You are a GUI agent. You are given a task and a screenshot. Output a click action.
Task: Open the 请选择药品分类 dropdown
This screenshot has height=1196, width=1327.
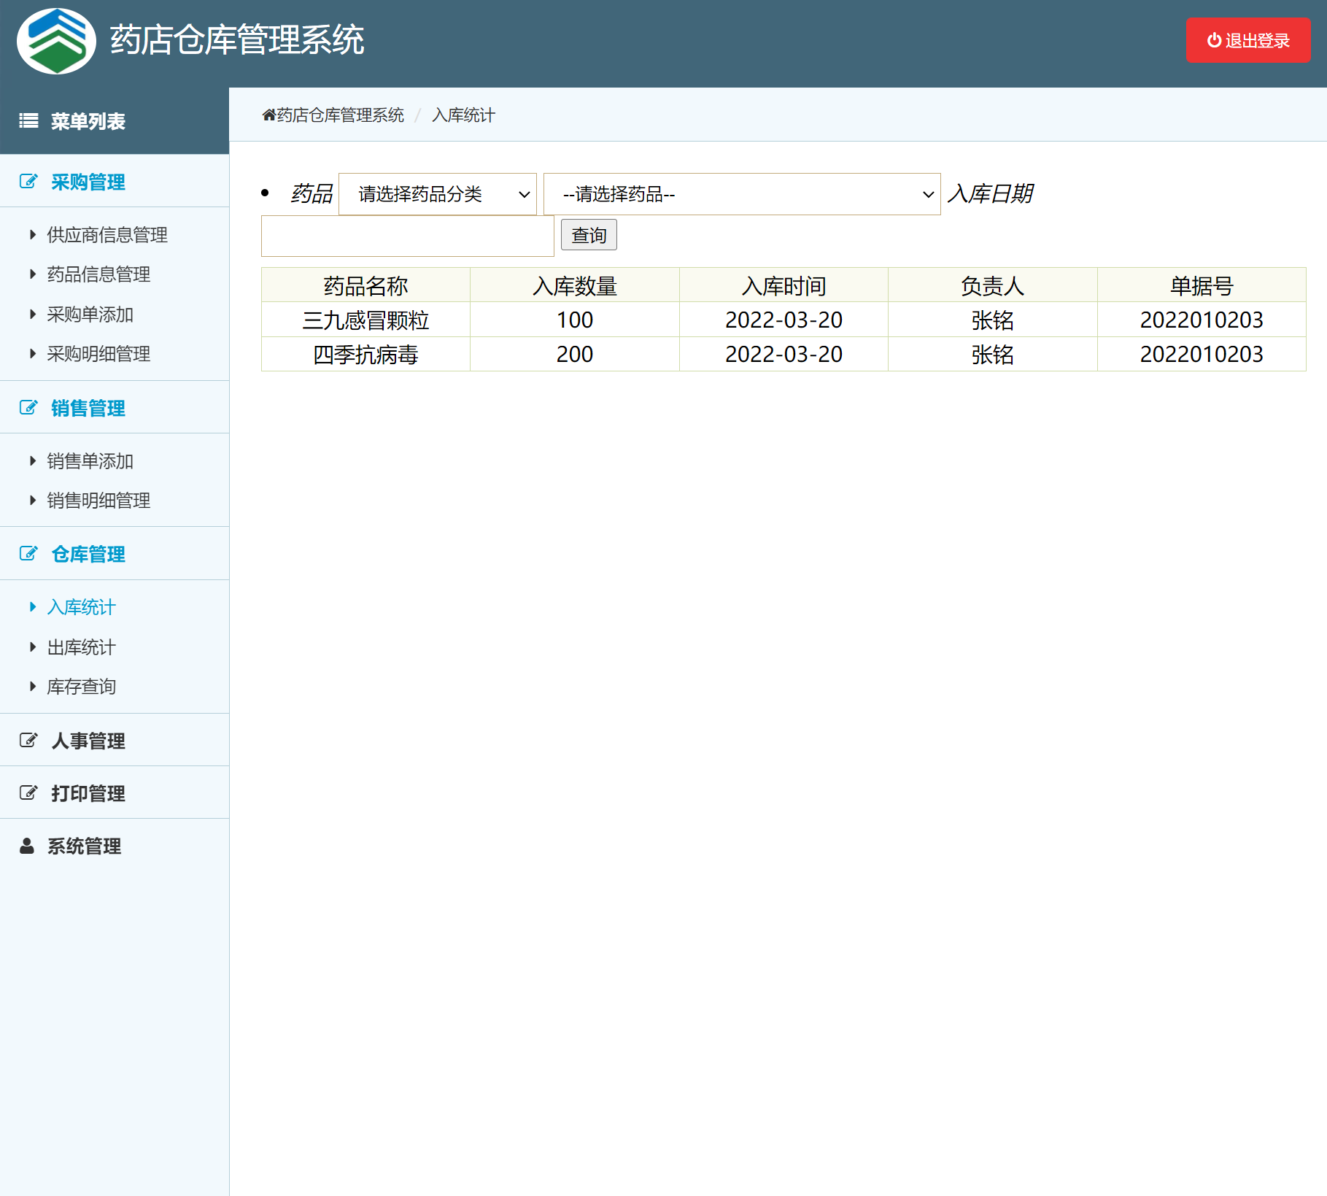(438, 194)
